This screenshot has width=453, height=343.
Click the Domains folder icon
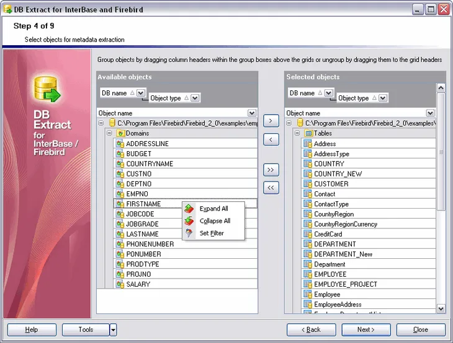[x=120, y=133]
